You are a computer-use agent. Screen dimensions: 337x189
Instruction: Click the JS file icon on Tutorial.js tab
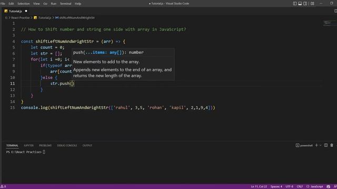(6, 11)
